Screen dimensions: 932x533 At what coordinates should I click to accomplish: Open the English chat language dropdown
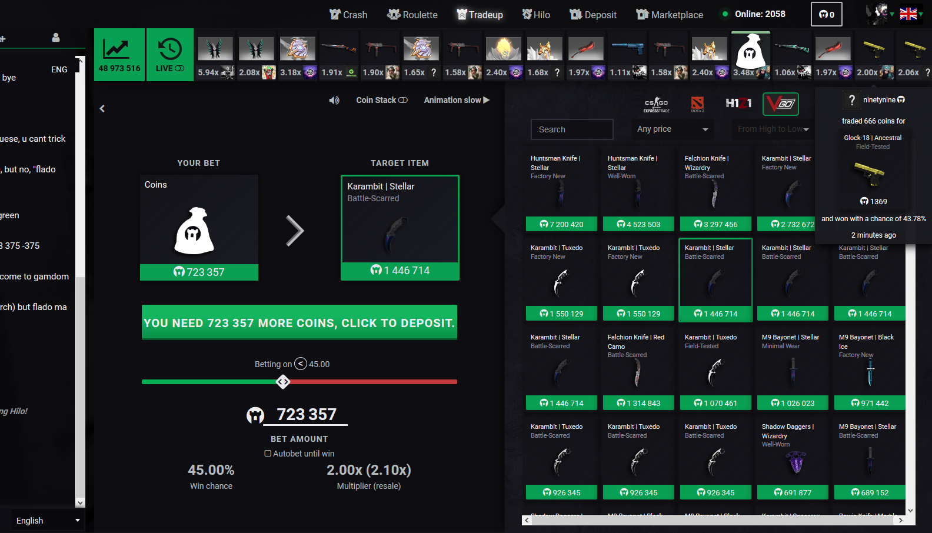coord(48,521)
